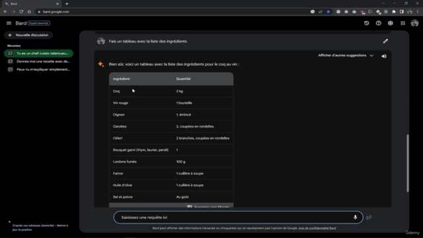
Task: Open Avis de confidentialité Bard link
Action: [317, 228]
